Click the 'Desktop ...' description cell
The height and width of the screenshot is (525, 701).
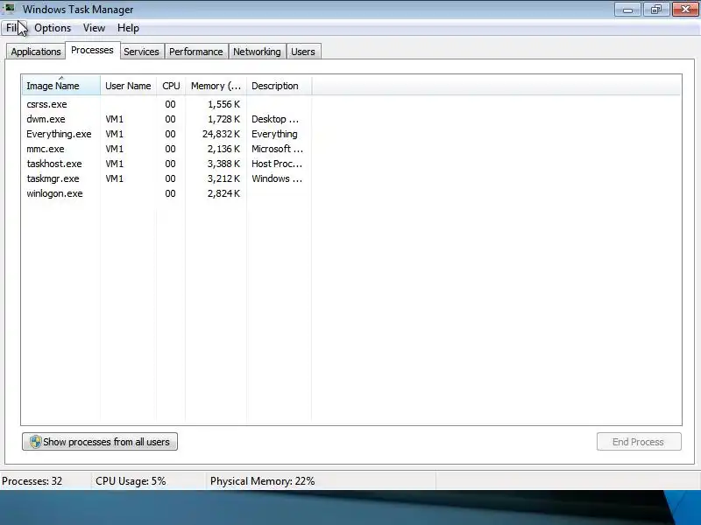tap(275, 119)
